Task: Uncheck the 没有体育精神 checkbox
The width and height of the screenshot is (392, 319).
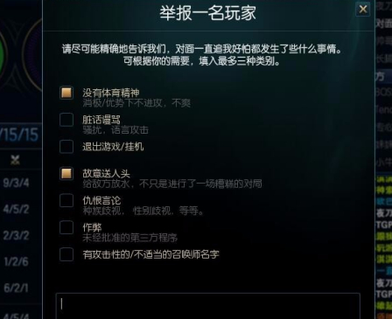Action: (66, 93)
